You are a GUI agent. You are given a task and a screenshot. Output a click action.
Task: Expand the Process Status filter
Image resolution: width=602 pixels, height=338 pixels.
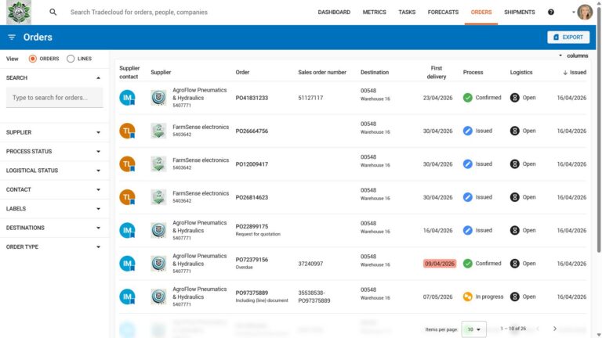(98, 151)
